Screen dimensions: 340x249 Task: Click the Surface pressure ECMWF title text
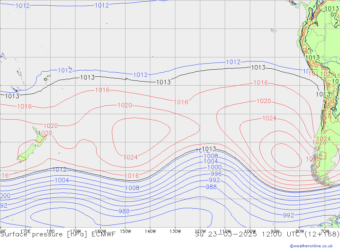click(x=58, y=234)
